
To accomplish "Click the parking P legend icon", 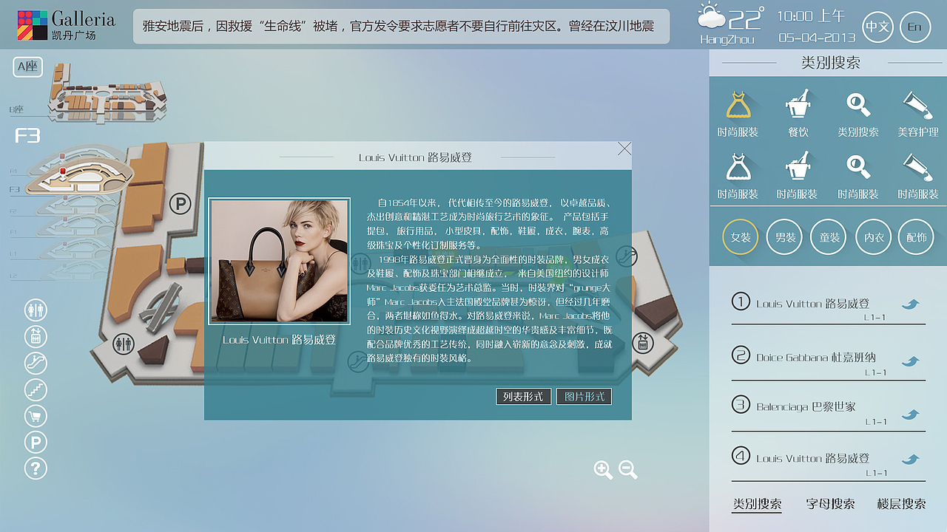I will click(x=36, y=442).
